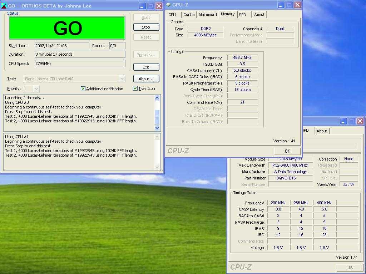Open the ORTHOS About dialog
This screenshot has width=366, height=274.
146,79
